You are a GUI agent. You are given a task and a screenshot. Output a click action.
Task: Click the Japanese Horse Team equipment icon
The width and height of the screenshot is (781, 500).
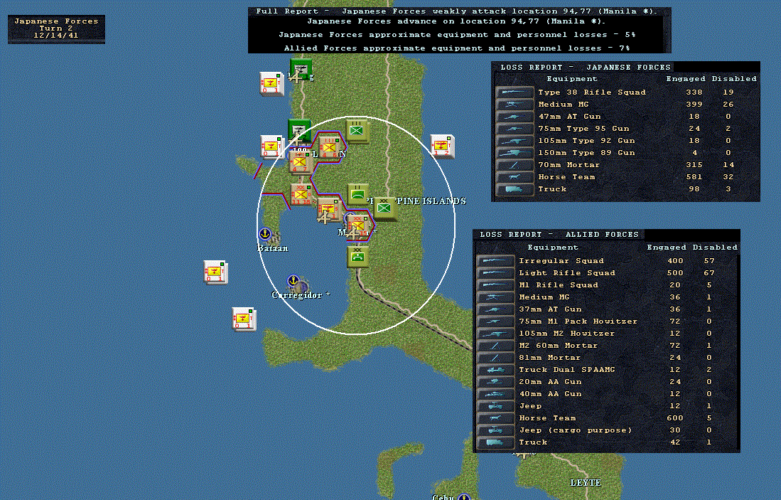tap(515, 177)
